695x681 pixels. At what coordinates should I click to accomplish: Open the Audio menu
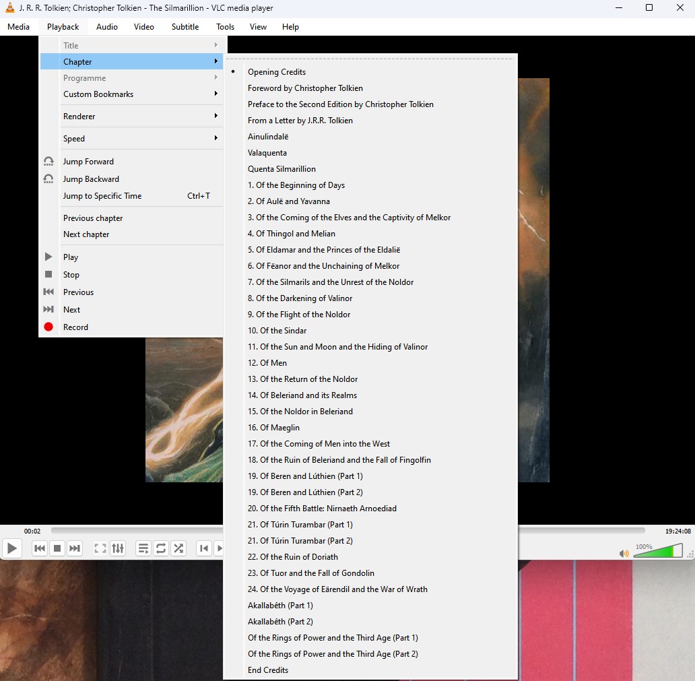coord(107,26)
